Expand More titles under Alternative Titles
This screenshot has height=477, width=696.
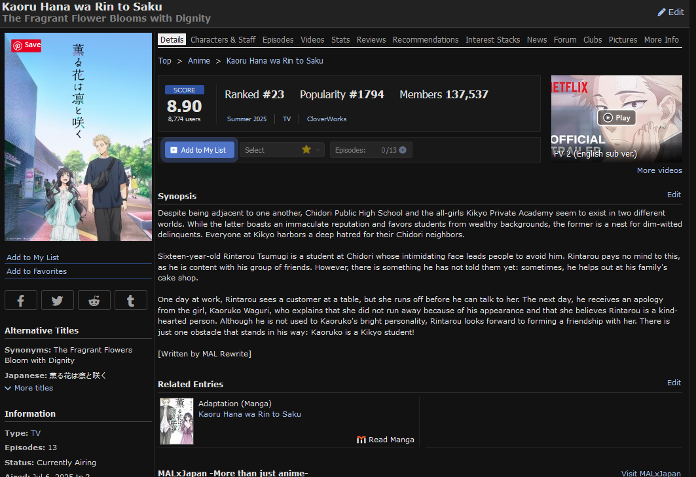29,388
